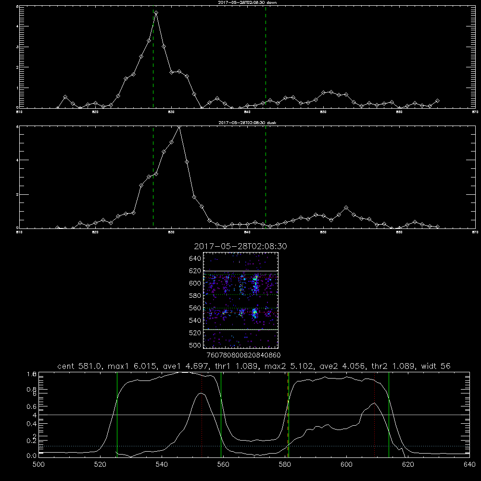Click the green dashed line near 828 in dawn plot
This screenshot has width=481, height=481.
[x=153, y=58]
